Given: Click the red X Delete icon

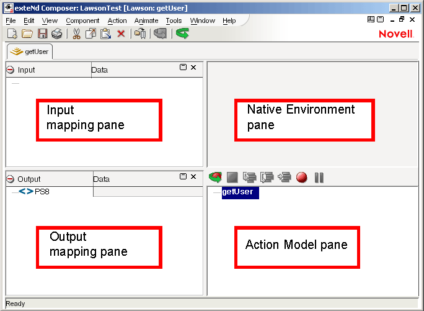Looking at the screenshot, I should click(x=121, y=34).
